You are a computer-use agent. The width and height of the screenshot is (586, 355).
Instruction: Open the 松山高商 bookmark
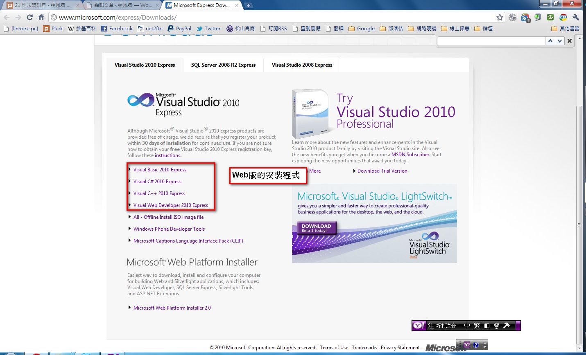241,28
